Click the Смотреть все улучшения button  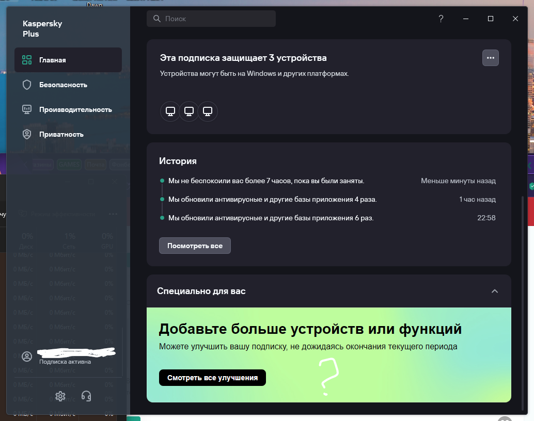tap(212, 378)
